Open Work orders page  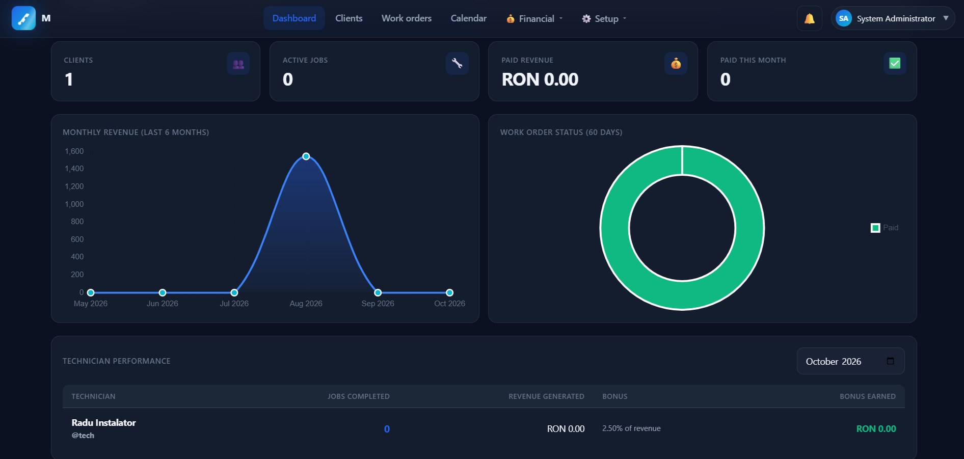pyautogui.click(x=407, y=18)
